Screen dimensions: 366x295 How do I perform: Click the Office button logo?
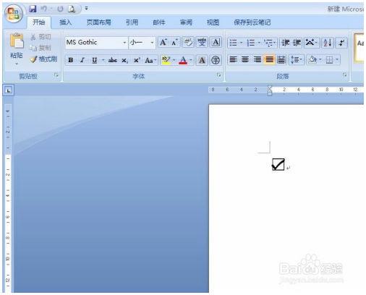click(14, 14)
